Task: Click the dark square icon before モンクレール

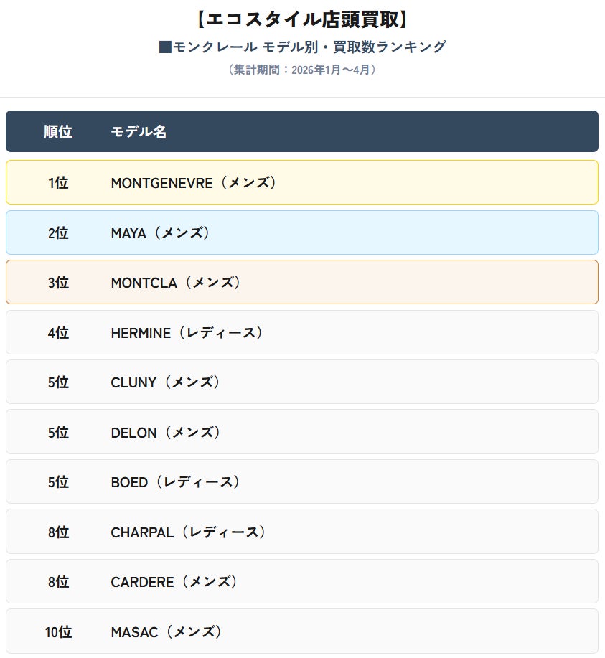Action: coord(165,47)
